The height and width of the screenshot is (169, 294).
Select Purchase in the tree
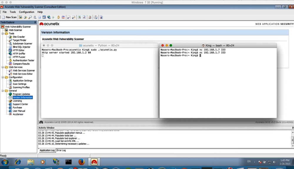point(17,108)
